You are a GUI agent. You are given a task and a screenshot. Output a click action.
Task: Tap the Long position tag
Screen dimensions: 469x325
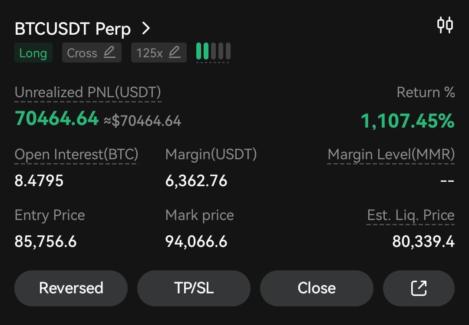(33, 53)
